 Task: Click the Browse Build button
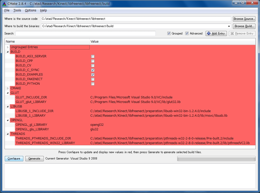[244, 26]
